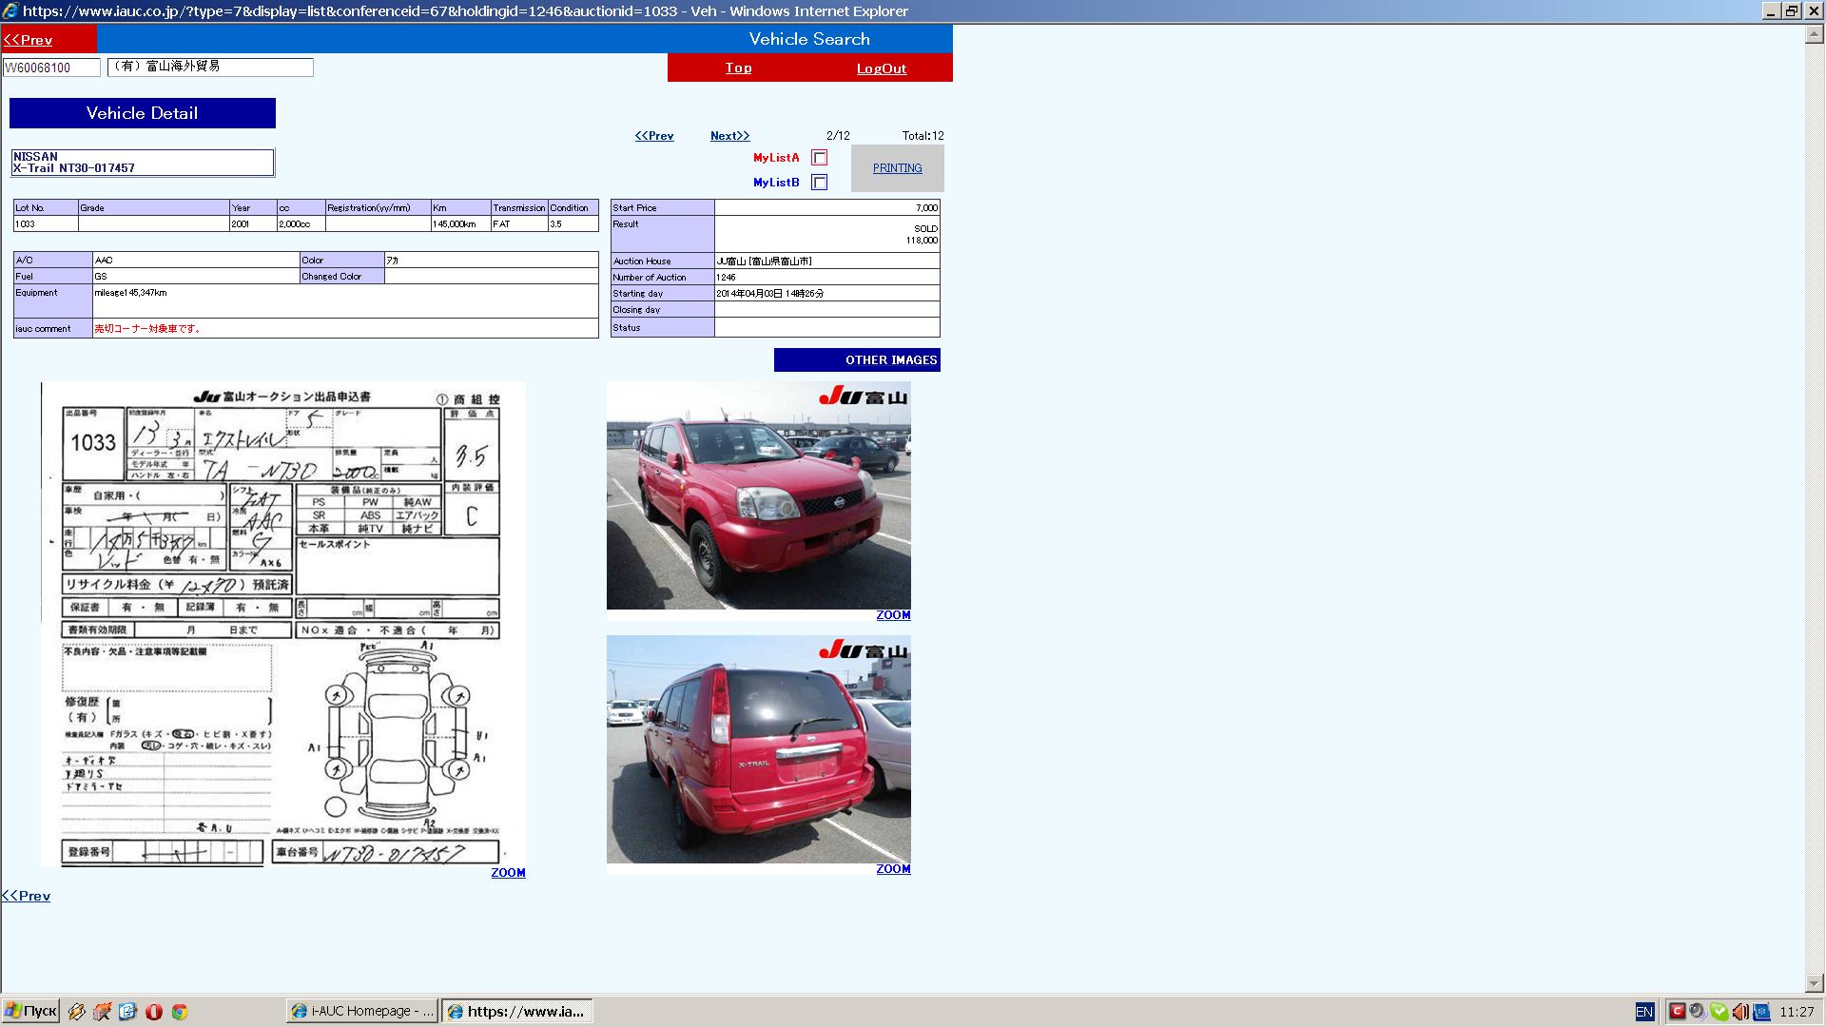Click the Internet Explorer icon in title bar
Image resolution: width=1826 pixels, height=1027 pixels.
click(x=10, y=10)
